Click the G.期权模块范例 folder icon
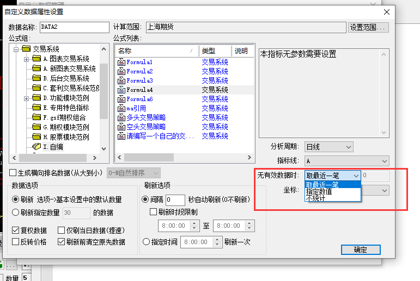 click(x=36, y=127)
